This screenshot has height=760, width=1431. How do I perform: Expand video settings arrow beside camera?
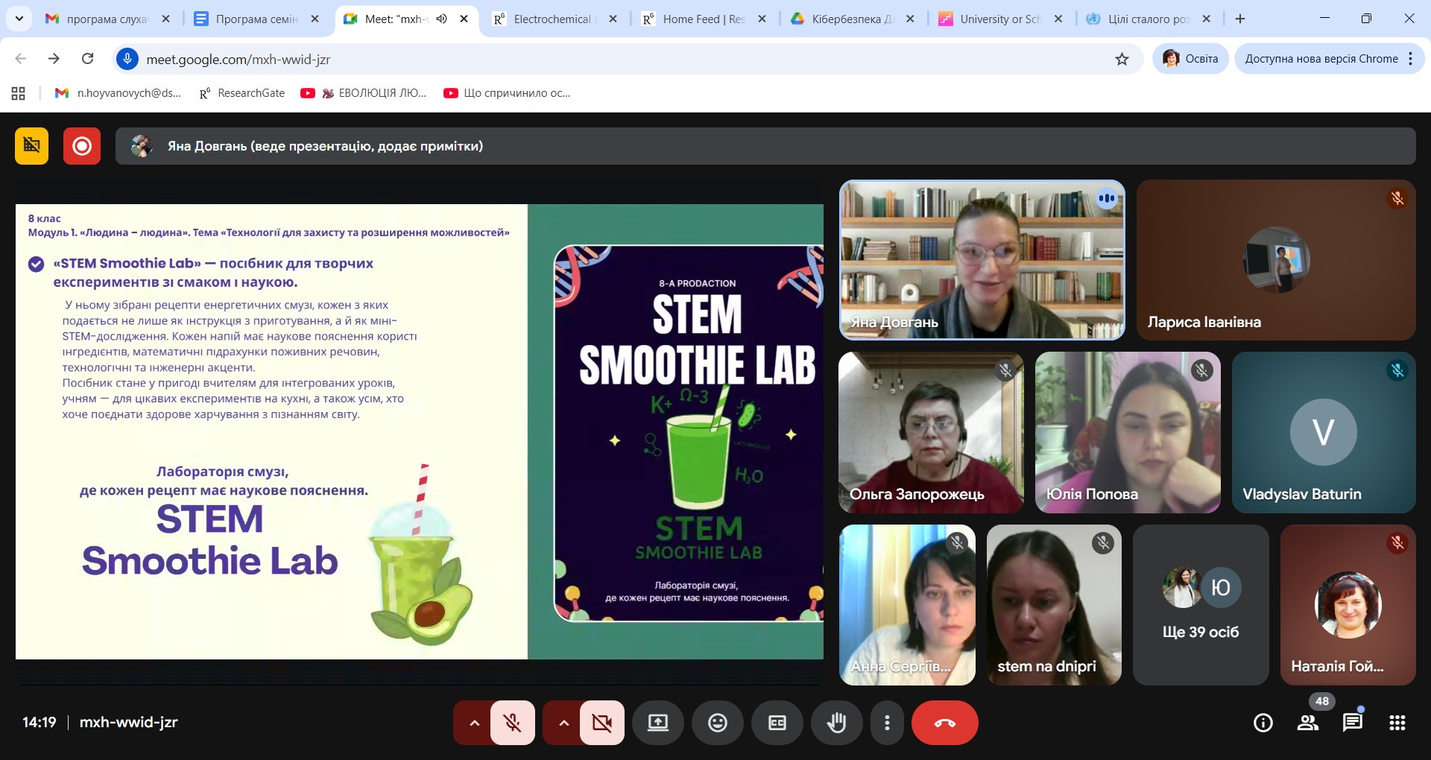click(563, 723)
